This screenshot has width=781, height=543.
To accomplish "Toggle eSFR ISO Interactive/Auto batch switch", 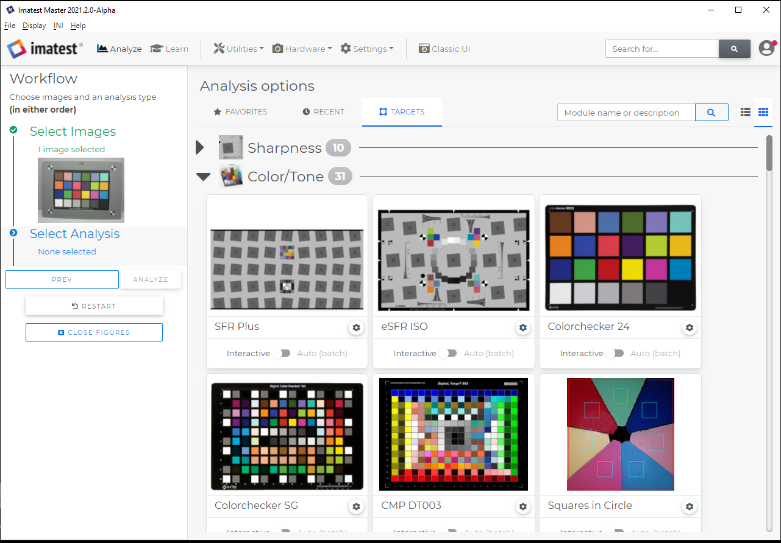I will point(448,354).
